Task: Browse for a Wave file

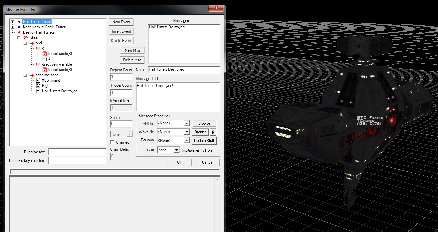Action: click(x=201, y=132)
